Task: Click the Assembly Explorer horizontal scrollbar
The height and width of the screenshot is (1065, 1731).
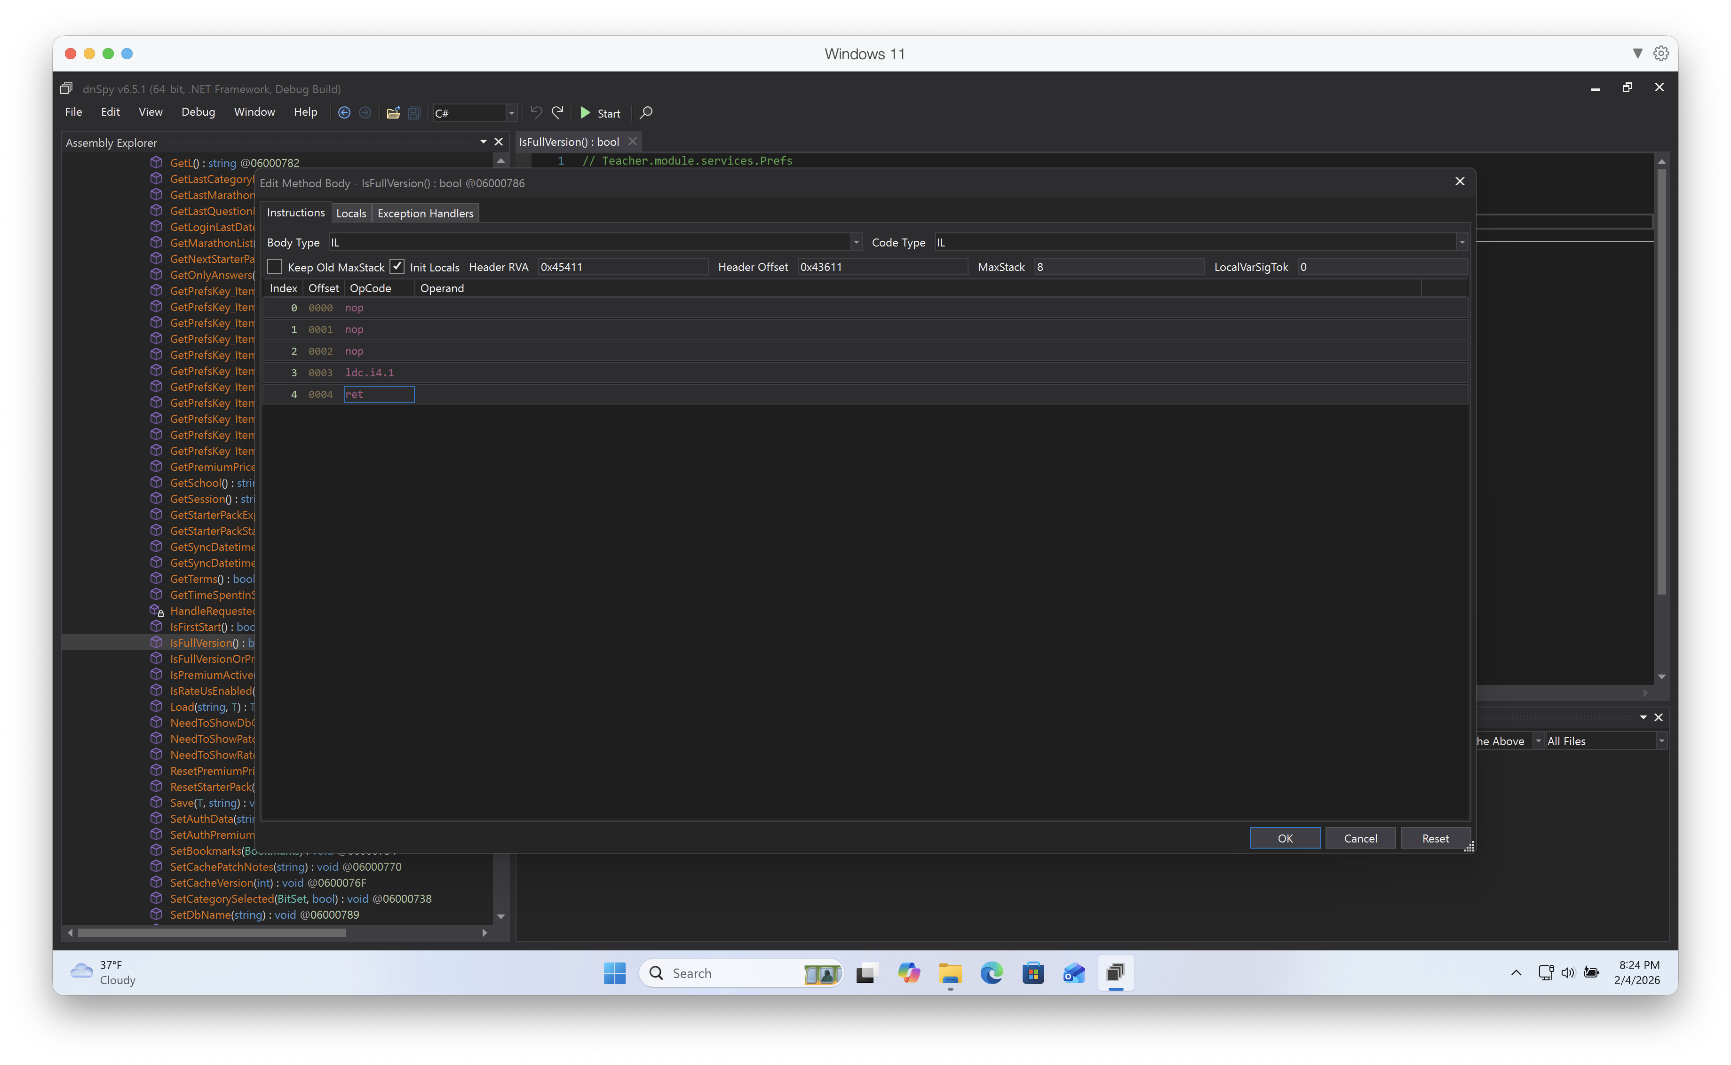Action: [x=211, y=932]
